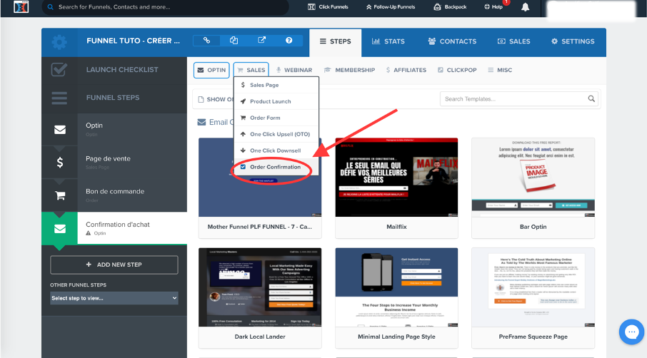Viewport: 647px width, 358px height.
Task: Click the top search bar field
Action: coord(165,7)
